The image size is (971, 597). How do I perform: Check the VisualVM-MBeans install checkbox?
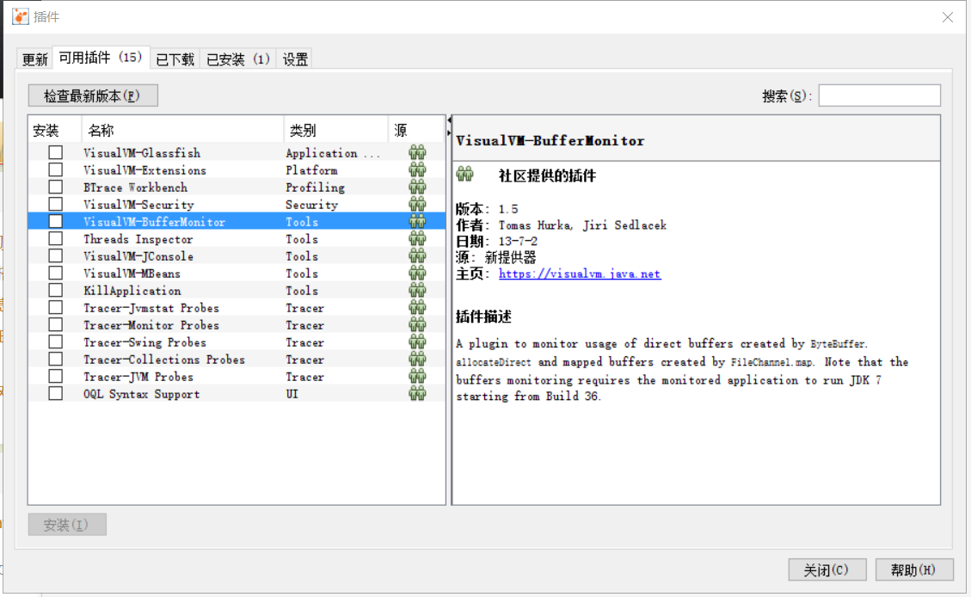[56, 273]
